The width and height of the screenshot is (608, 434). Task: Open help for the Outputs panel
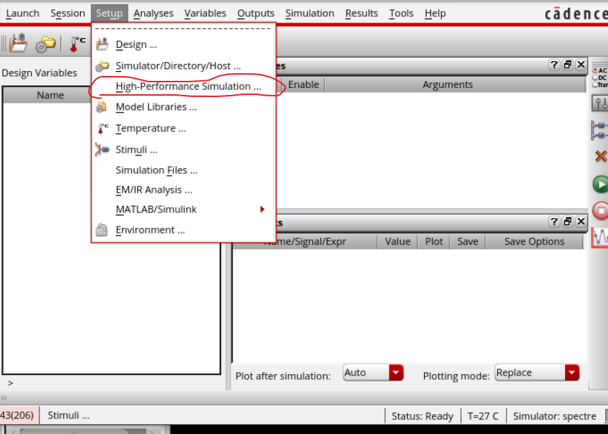click(554, 222)
